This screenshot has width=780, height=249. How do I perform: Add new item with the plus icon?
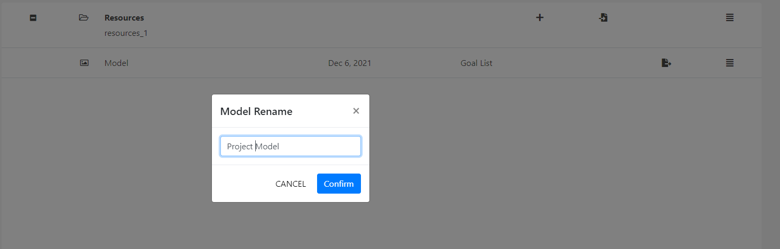click(x=540, y=17)
